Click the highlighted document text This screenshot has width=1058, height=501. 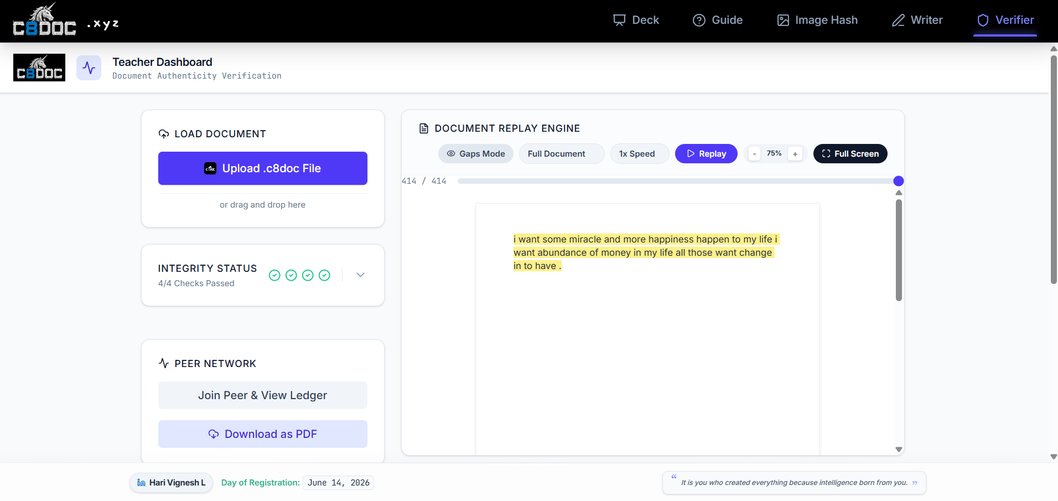tap(646, 252)
